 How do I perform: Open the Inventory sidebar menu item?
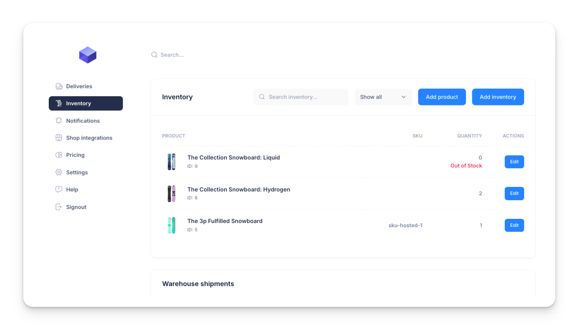coord(86,104)
